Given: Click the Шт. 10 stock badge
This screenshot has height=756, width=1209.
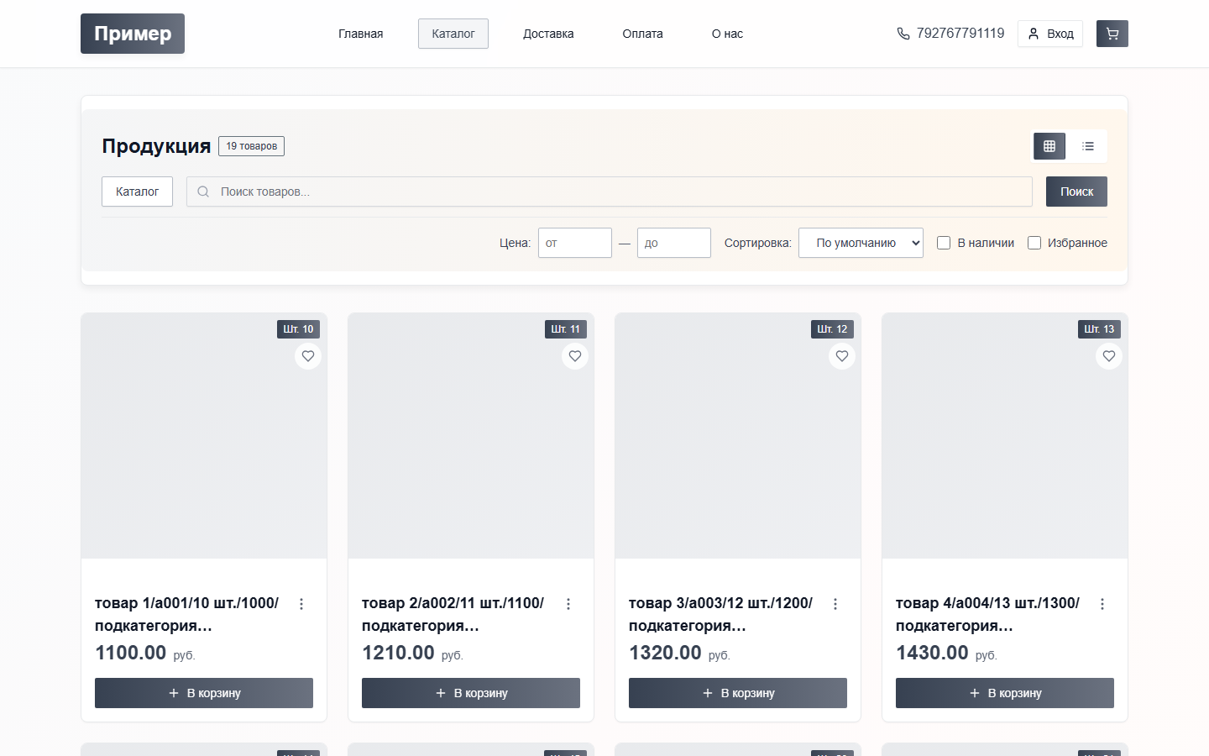Looking at the screenshot, I should (298, 329).
